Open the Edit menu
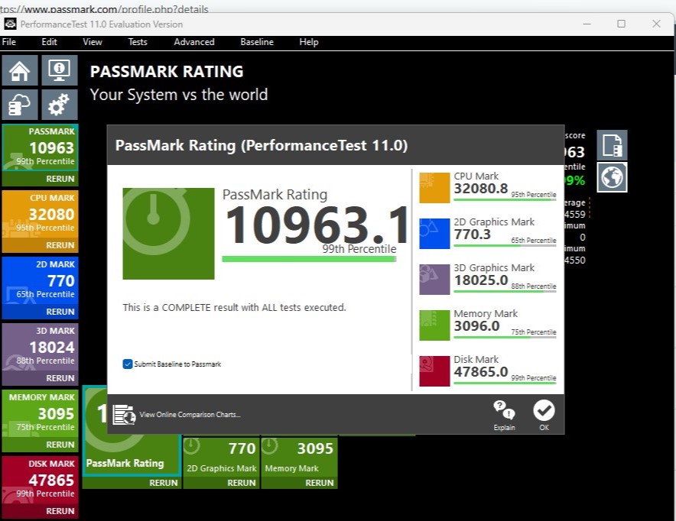 click(49, 42)
